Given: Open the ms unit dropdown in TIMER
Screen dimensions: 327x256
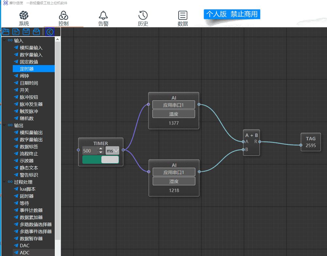Looking at the screenshot, I should click(112, 151).
